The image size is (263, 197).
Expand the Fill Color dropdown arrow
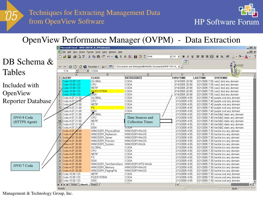coord(243,57)
